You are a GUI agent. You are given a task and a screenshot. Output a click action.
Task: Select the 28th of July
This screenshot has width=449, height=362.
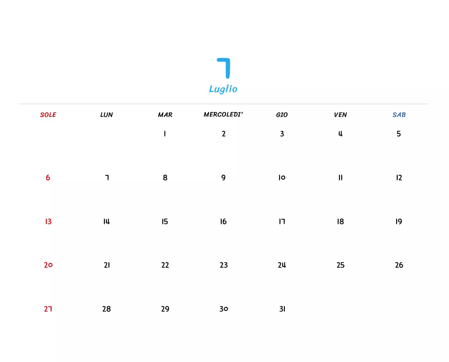point(106,309)
